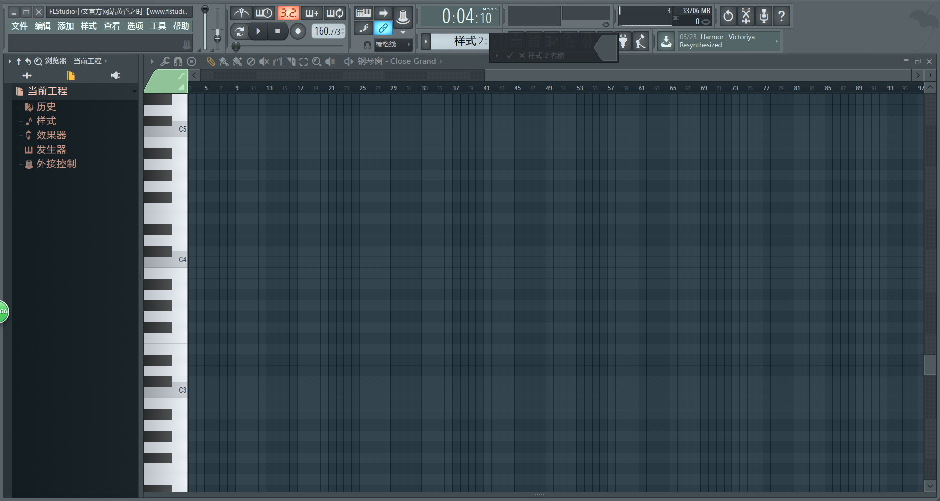Select the Draw pencil tool

[x=211, y=61]
